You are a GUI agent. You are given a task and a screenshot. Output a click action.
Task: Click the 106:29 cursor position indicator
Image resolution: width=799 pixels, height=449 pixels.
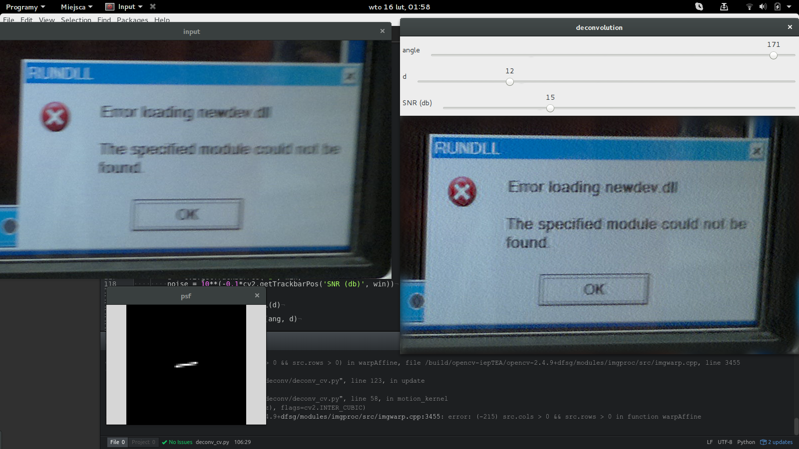(242, 442)
